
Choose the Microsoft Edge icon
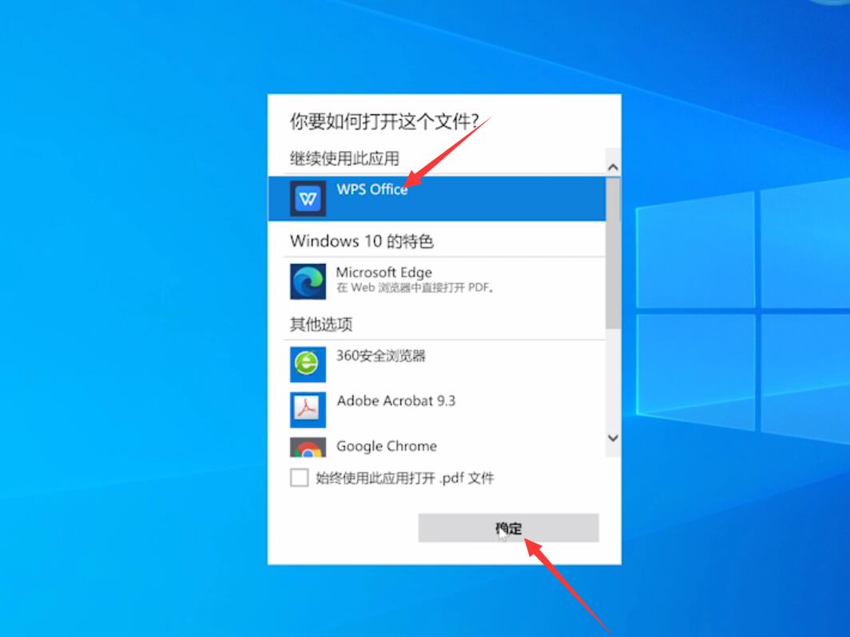tap(308, 282)
